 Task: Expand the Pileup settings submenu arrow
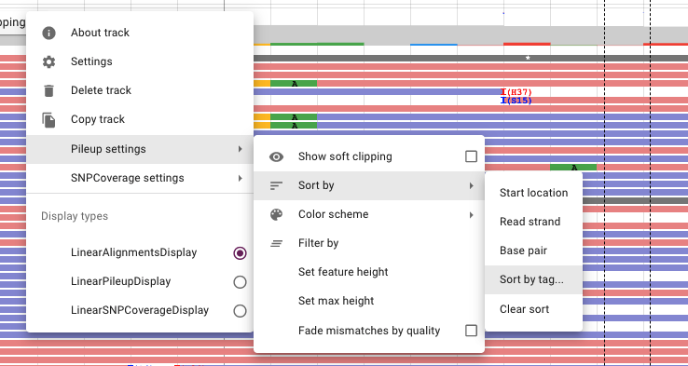(240, 149)
